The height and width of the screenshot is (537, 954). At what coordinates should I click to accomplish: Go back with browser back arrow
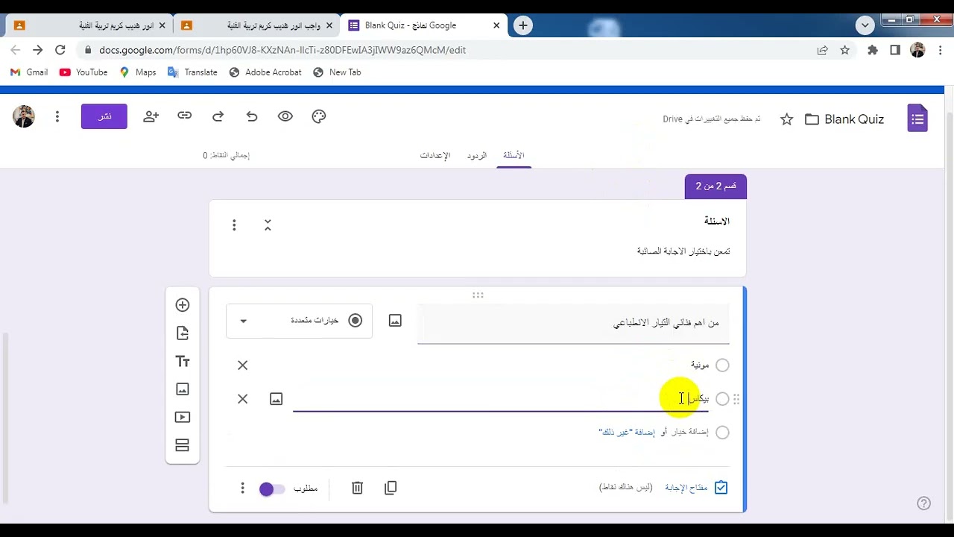[16, 50]
